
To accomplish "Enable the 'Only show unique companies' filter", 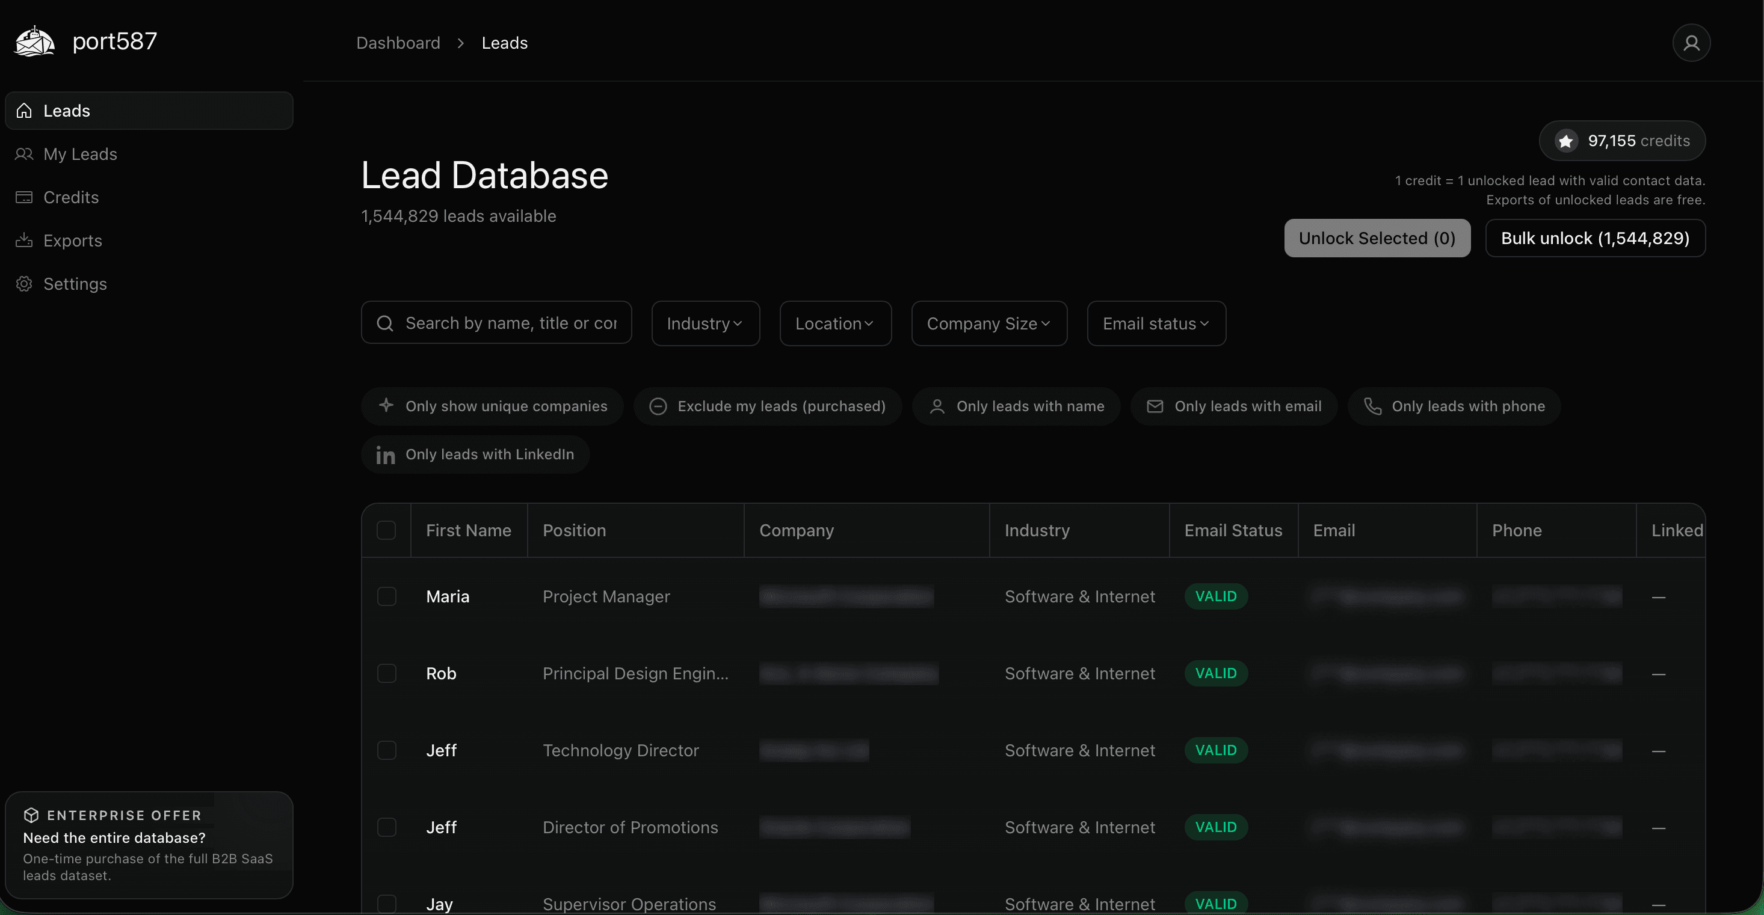I will pos(492,406).
